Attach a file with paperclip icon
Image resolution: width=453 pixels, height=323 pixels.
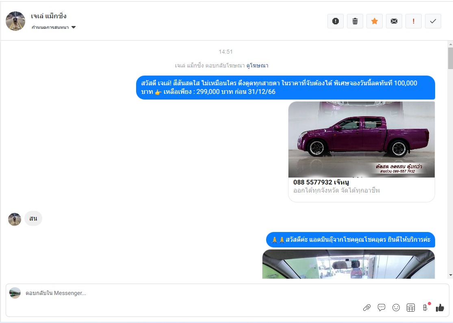366,308
